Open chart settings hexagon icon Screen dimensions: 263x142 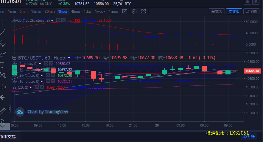point(134,12)
